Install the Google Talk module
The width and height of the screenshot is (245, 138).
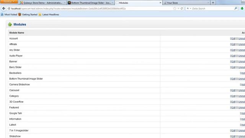pos(243,113)
